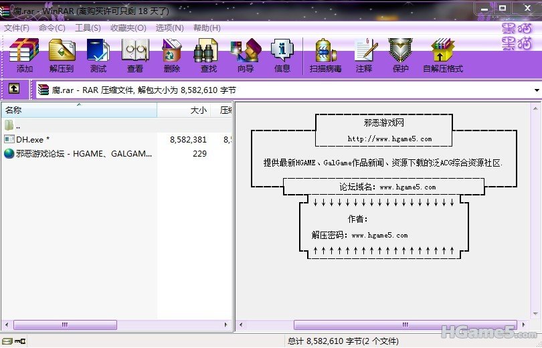The width and height of the screenshot is (542, 348).
Task: Click comment pane scroll down arrow
Action: (x=535, y=314)
